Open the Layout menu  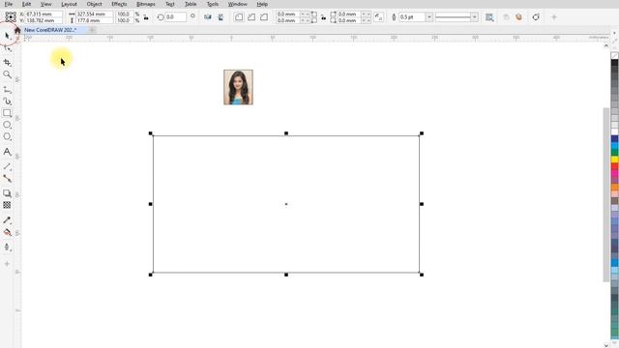[69, 4]
